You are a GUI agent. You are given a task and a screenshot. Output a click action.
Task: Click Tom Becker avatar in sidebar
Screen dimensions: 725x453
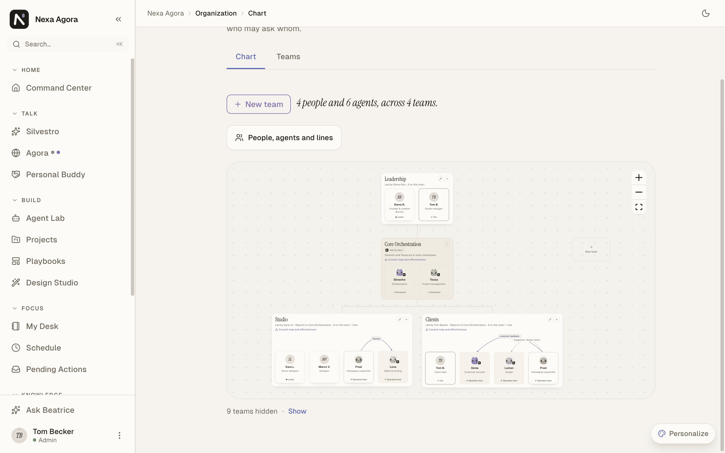click(x=19, y=435)
